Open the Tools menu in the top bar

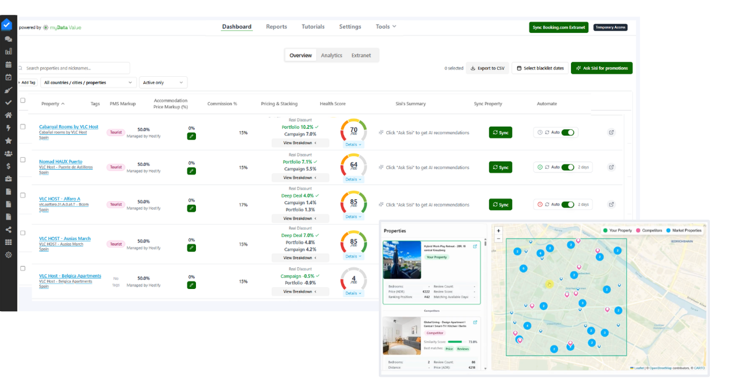384,27
